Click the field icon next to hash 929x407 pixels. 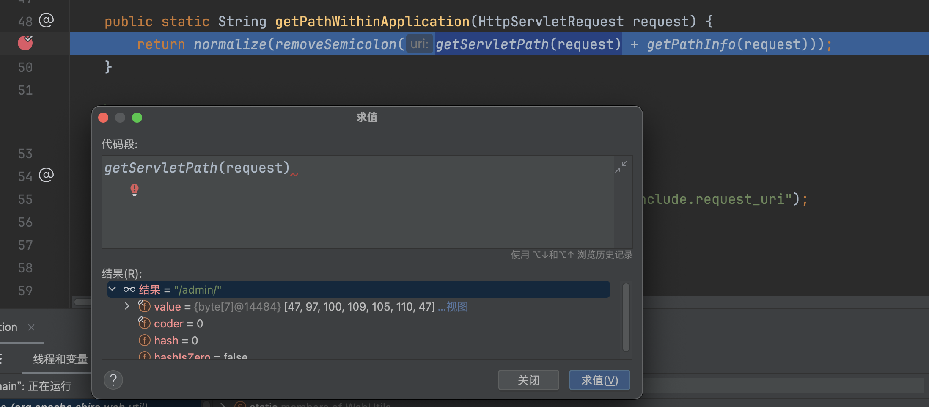[144, 340]
